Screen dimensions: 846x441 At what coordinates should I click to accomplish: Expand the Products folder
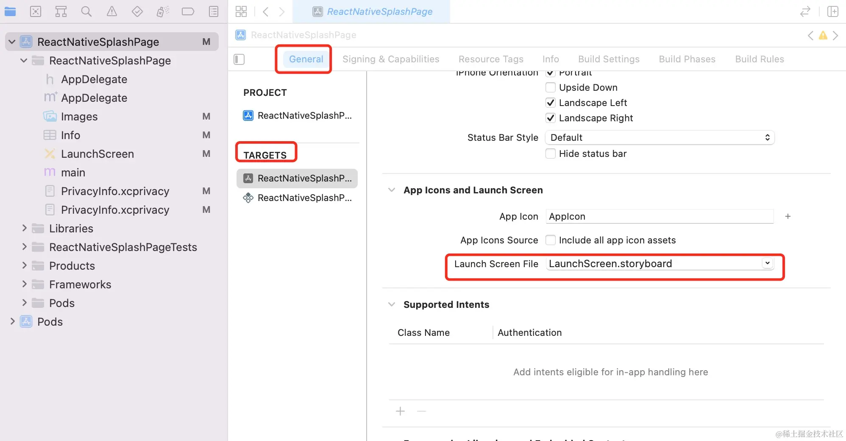(x=24, y=266)
